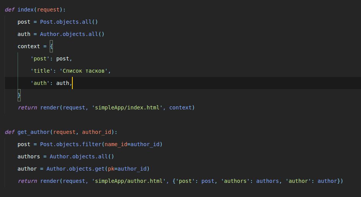Click 'name_id=author_id' filter argument
This screenshot has width=361, height=197.
coord(132,144)
